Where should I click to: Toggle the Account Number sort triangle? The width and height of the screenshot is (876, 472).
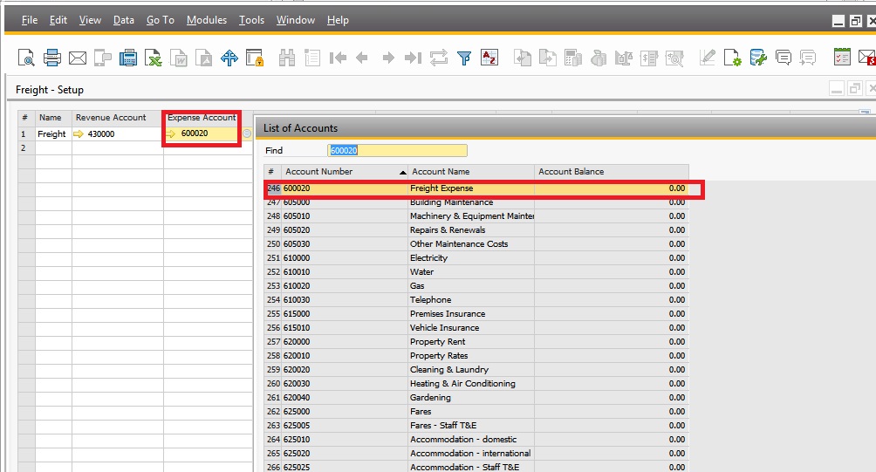pos(403,173)
